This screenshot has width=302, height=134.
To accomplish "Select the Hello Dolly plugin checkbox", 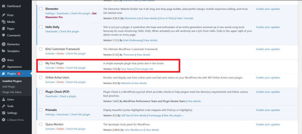I will click(x=41, y=27).
